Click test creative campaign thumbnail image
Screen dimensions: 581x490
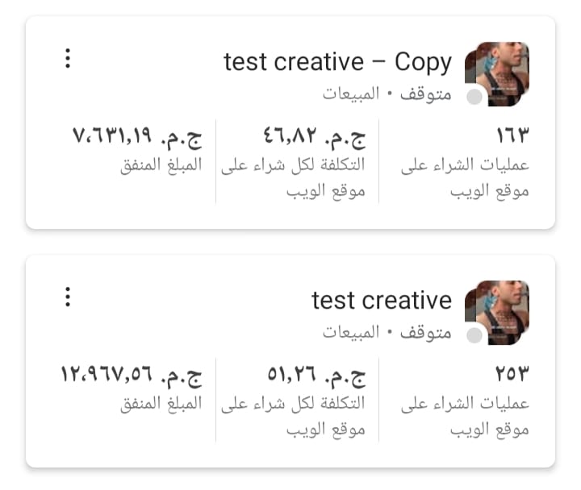tap(497, 312)
